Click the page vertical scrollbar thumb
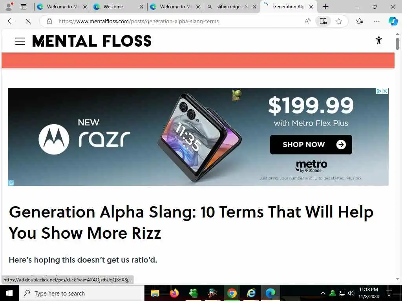Screen dimensions: 402x301 (397, 44)
